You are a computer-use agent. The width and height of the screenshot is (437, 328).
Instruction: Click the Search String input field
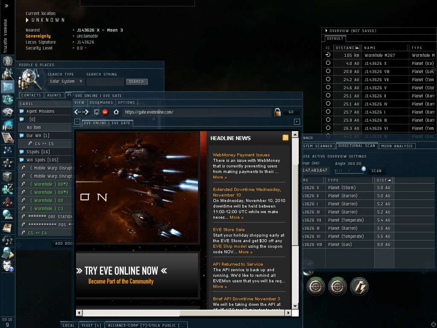[105, 82]
